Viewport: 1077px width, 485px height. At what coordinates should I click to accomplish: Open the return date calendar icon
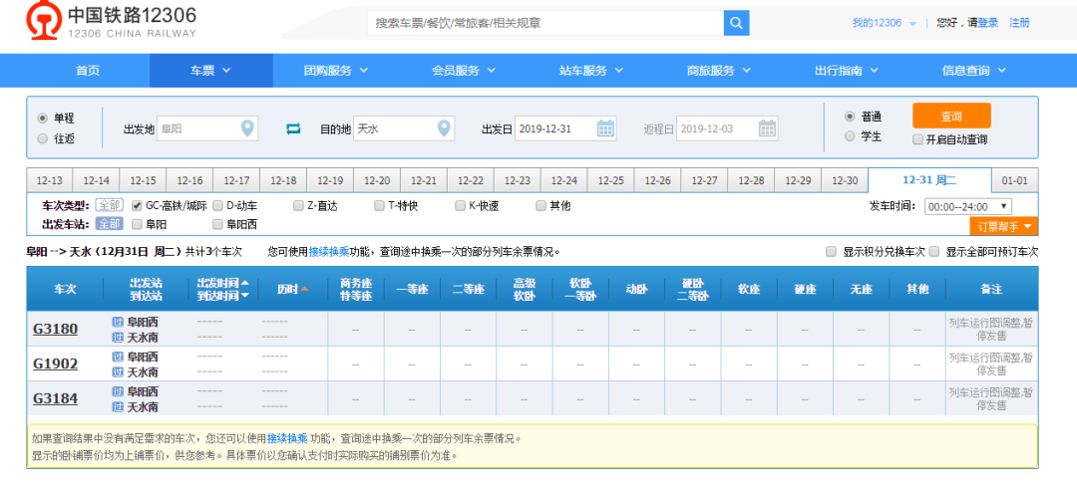[767, 128]
